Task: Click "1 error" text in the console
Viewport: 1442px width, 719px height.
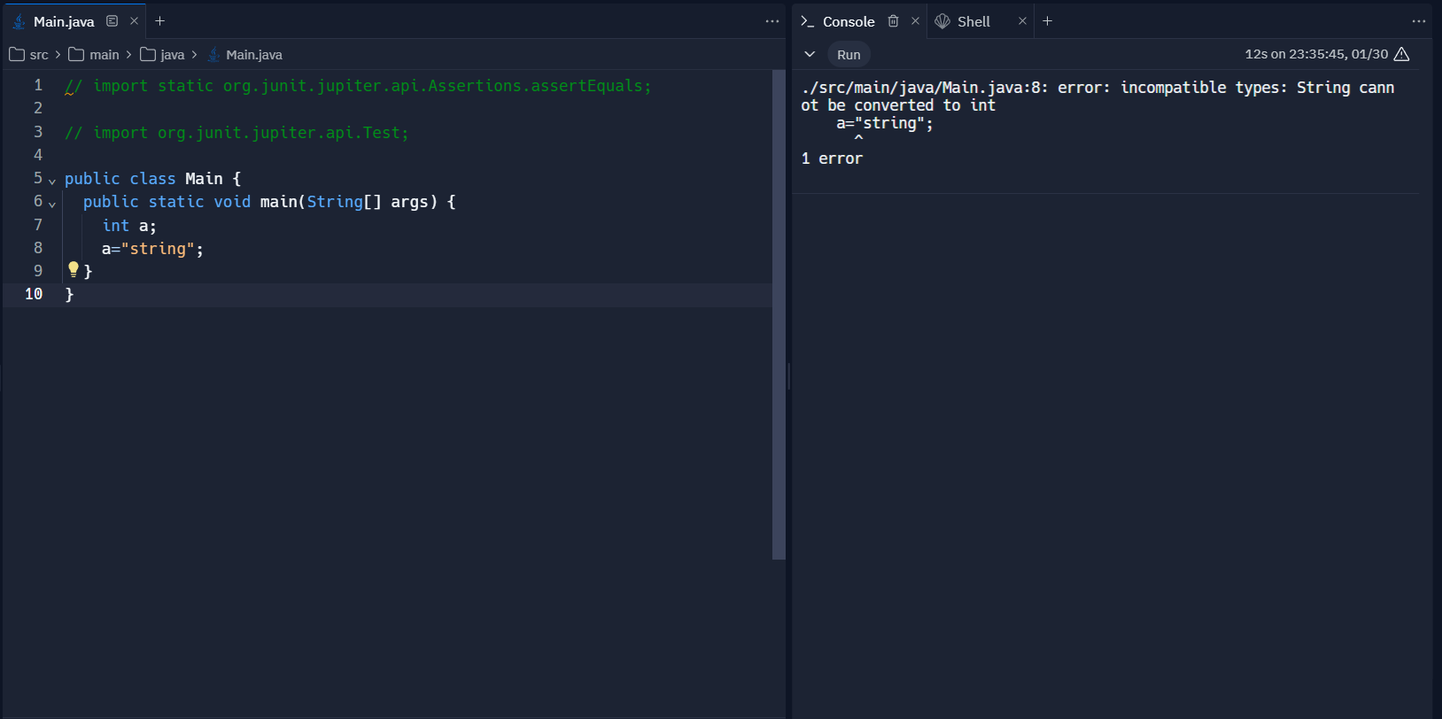Action: point(832,158)
